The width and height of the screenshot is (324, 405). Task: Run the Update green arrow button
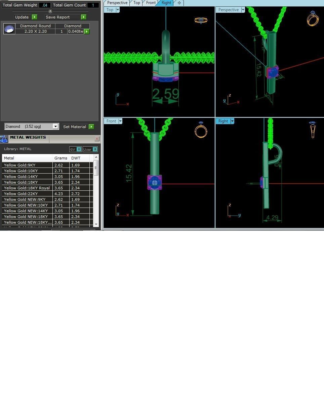tap(35, 17)
